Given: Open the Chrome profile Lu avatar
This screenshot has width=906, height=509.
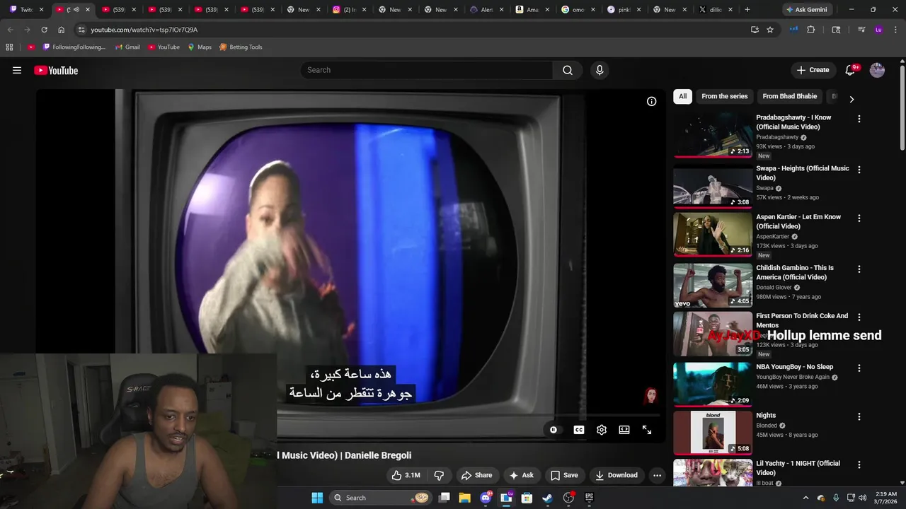Looking at the screenshot, I should (x=878, y=30).
